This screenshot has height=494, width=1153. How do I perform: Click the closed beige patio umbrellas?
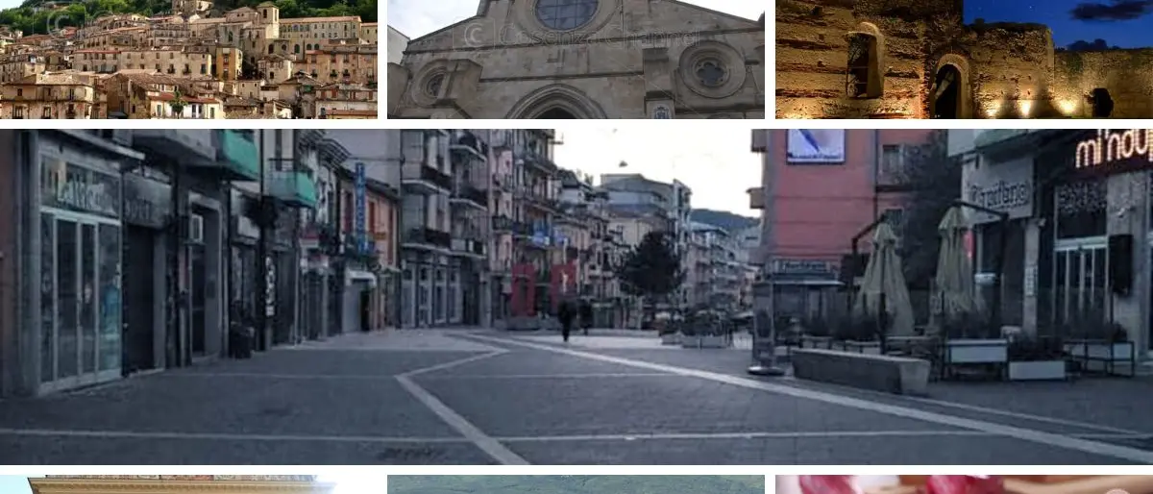pos(884,279)
